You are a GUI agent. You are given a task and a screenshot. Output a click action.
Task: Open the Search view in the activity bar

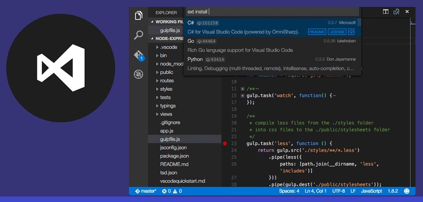click(138, 35)
